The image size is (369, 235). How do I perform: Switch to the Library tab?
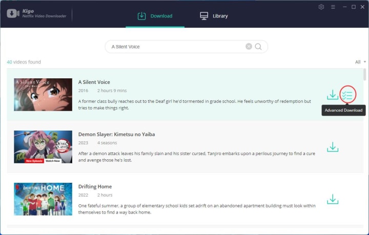click(x=214, y=16)
